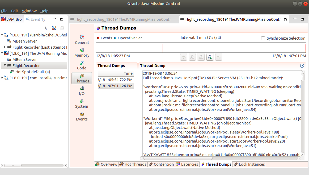Click the JVM Browser horizontal scrollbar
The height and width of the screenshot is (175, 309).
[13, 165]
